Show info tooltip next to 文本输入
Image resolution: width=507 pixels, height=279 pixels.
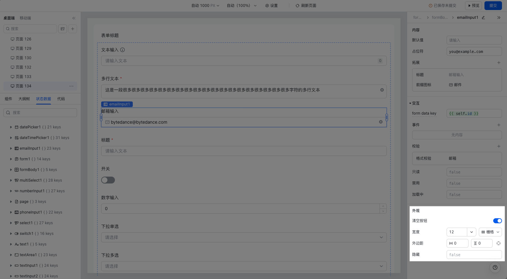click(x=122, y=50)
